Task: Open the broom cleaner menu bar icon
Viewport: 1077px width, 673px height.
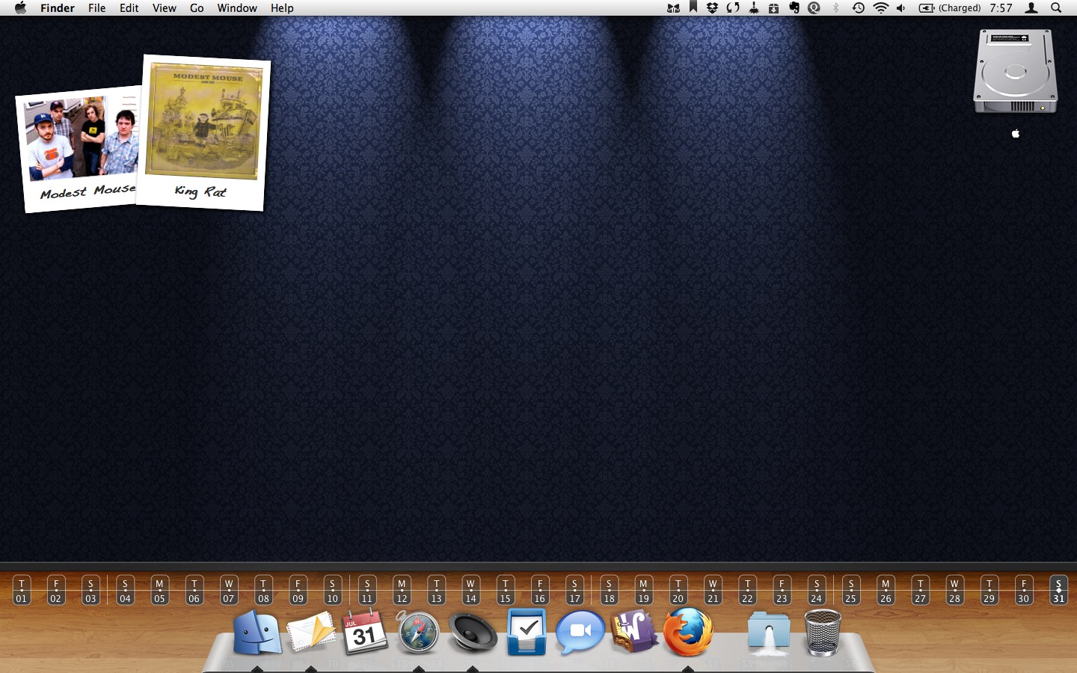Action: [754, 8]
